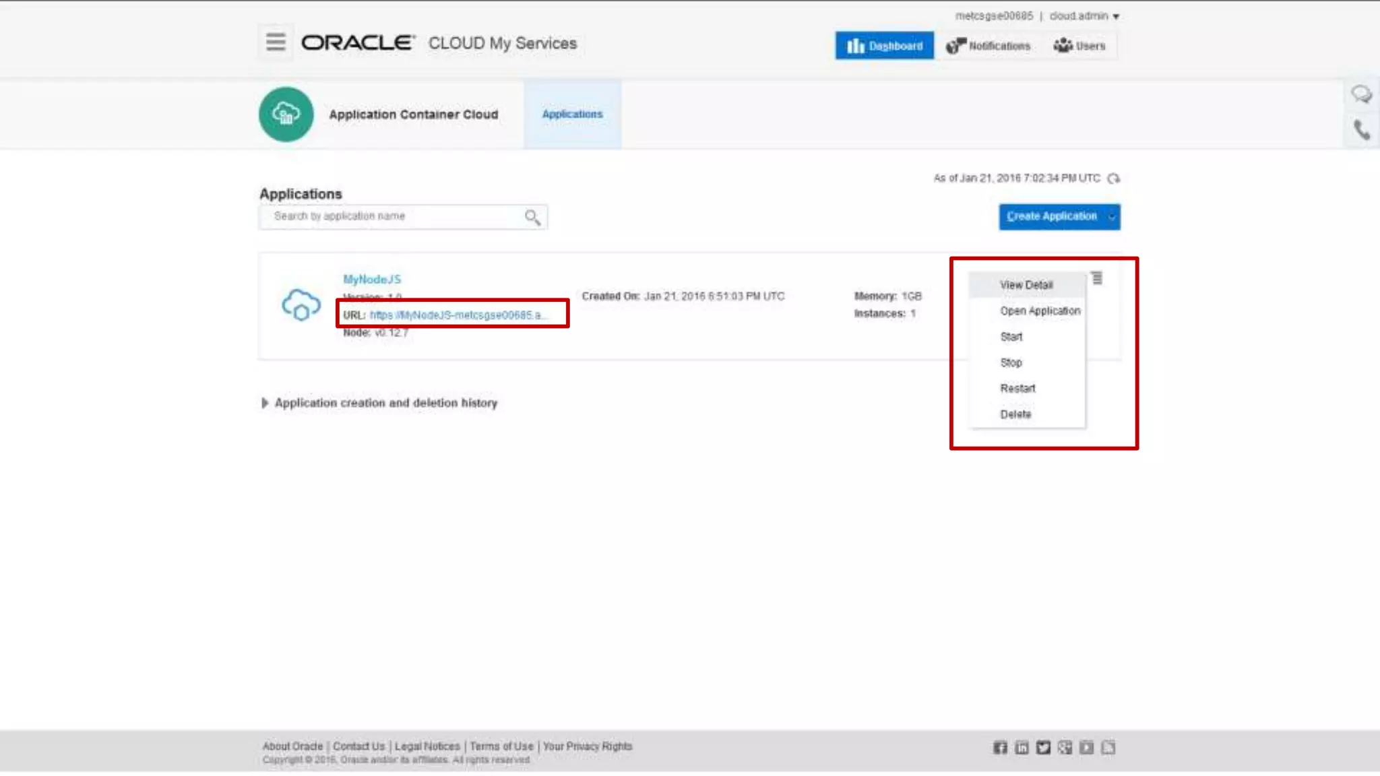Click the Twitter footer icon
The image size is (1380, 776).
(1043, 748)
